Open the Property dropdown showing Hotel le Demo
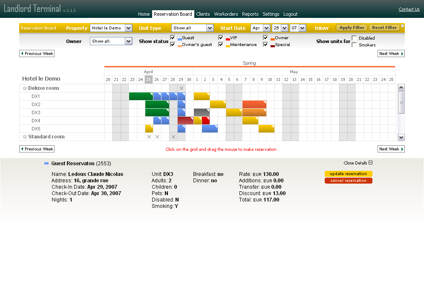 pos(110,28)
